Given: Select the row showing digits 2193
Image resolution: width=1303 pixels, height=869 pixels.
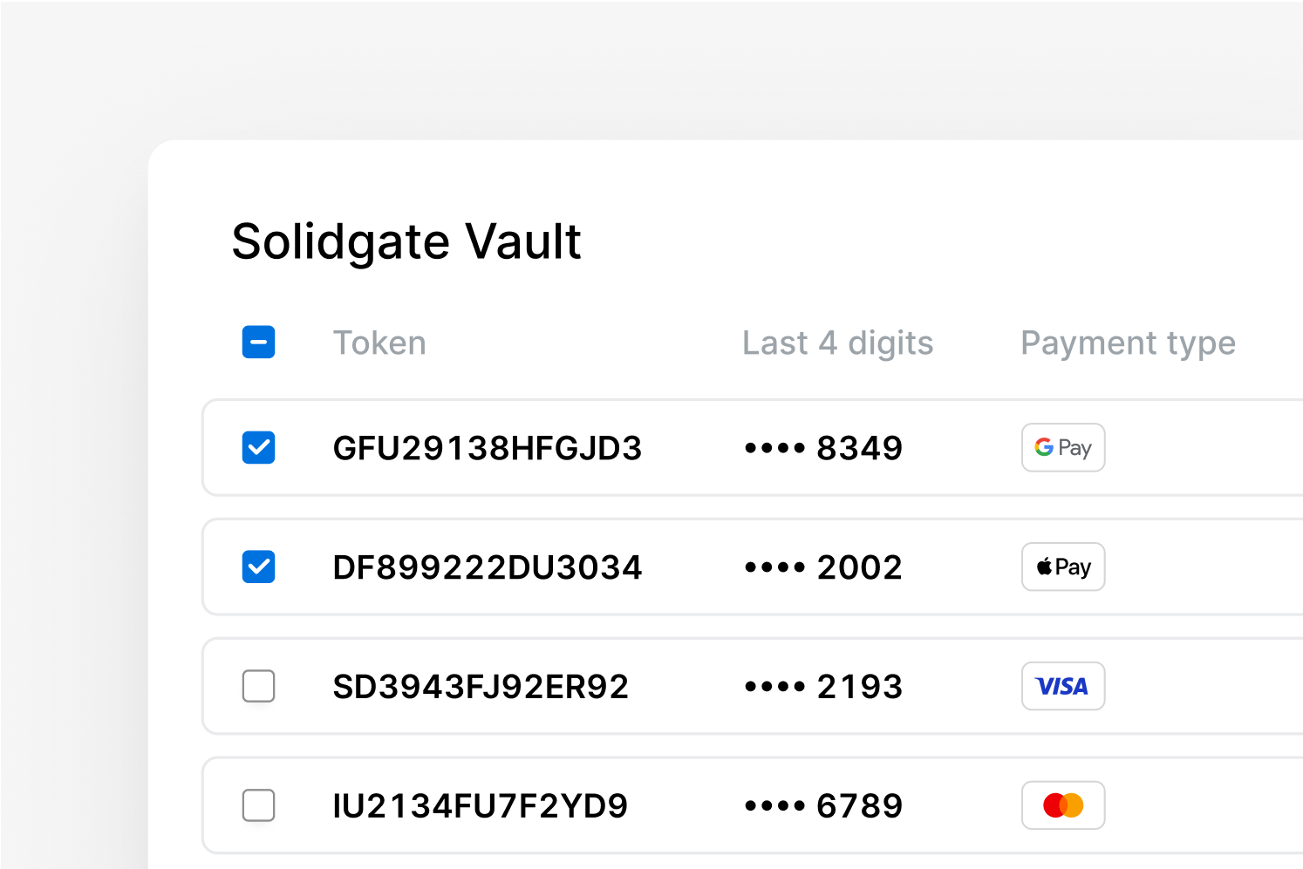Looking at the screenshot, I should (x=611, y=686).
